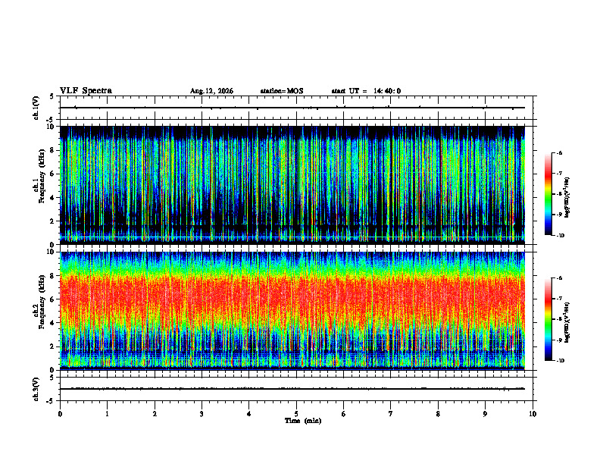
Task: Select the 0 minute tick on time axis
Action: (60, 414)
